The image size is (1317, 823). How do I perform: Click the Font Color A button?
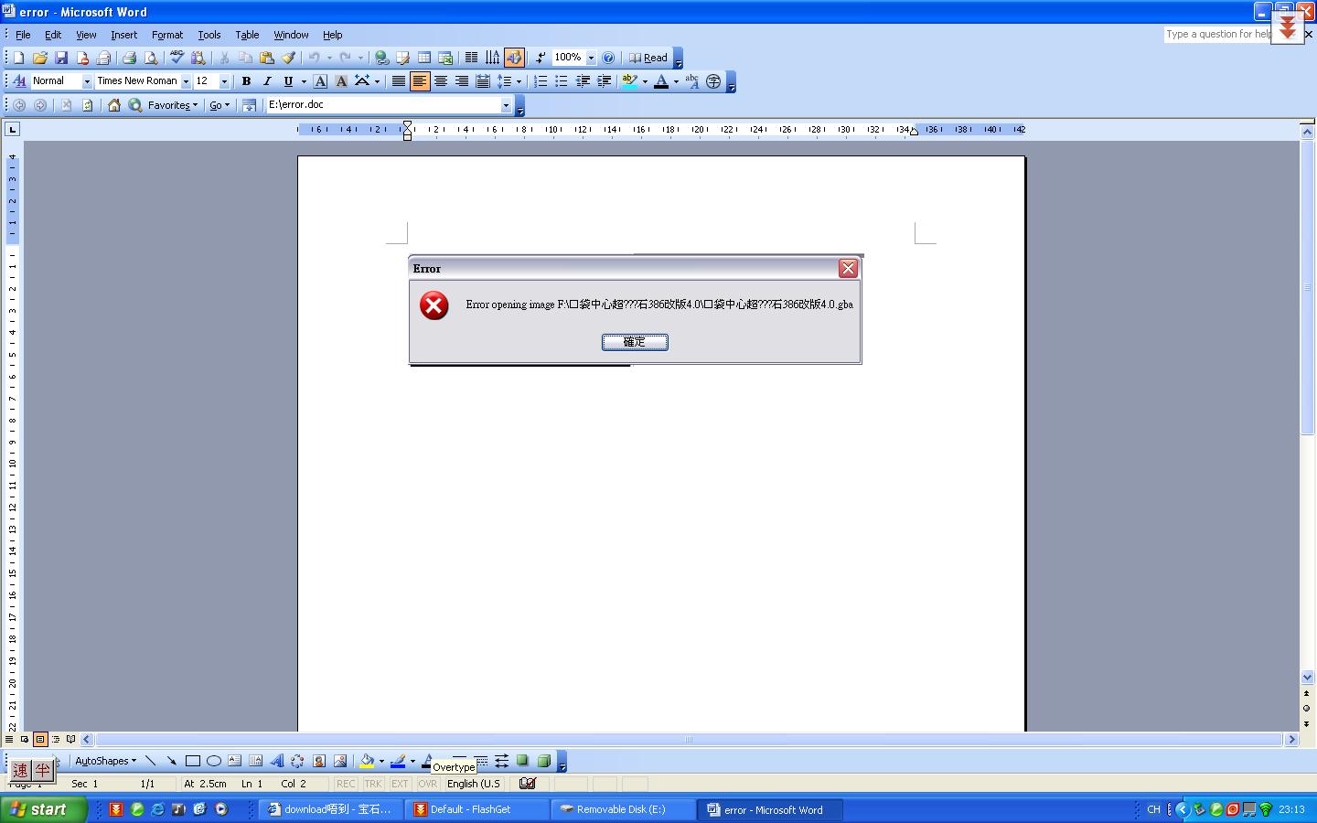tap(661, 81)
